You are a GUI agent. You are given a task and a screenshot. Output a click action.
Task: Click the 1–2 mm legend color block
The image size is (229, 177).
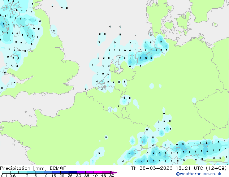23,172
